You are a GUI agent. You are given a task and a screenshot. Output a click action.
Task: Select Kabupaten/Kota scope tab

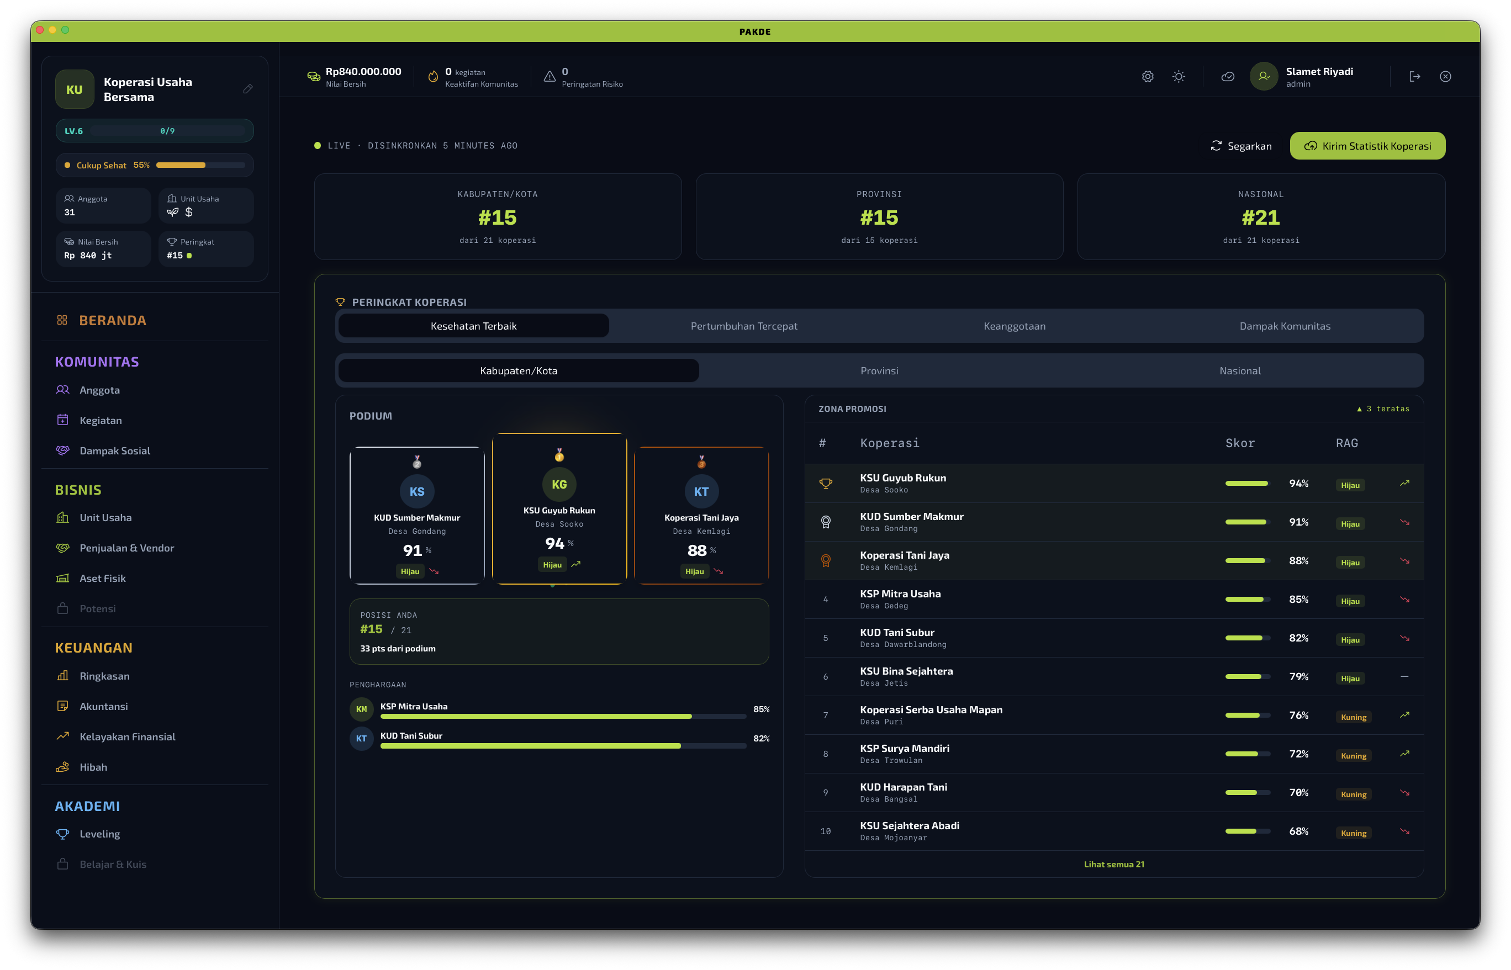[x=519, y=371]
